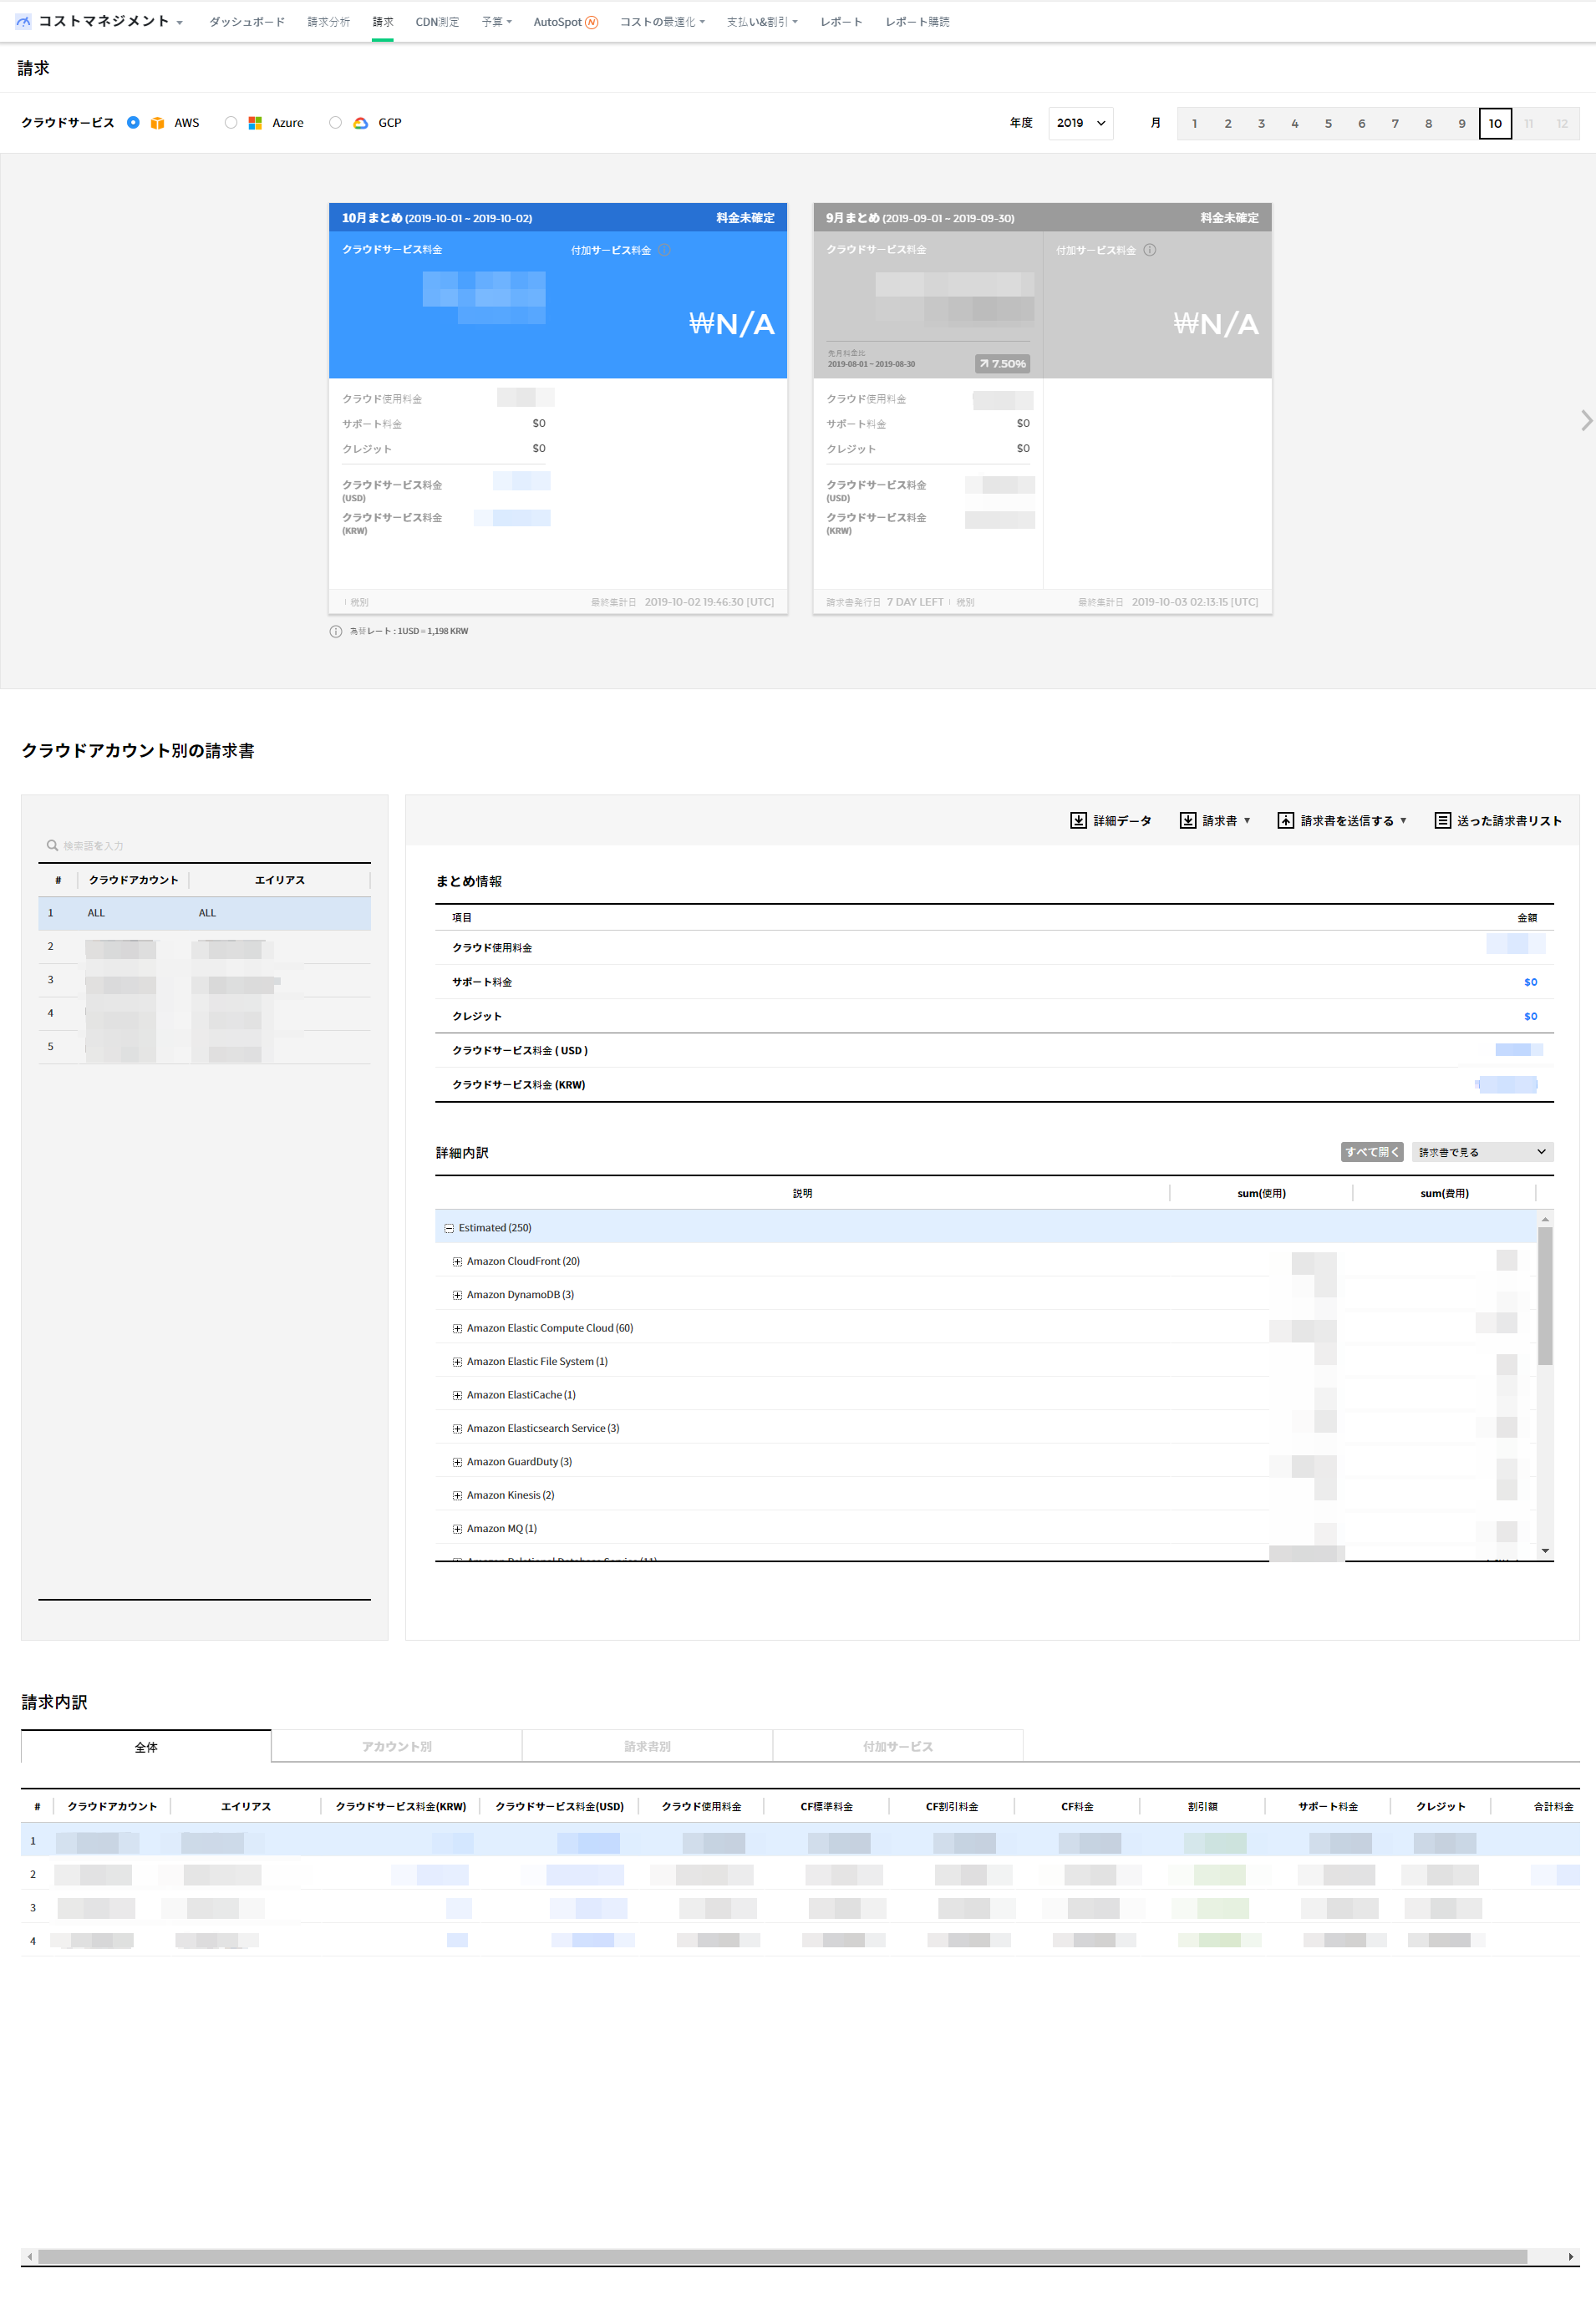The image size is (1596, 2299).
Task: Open the 送った請求書リスト list icon
Action: point(1442,820)
